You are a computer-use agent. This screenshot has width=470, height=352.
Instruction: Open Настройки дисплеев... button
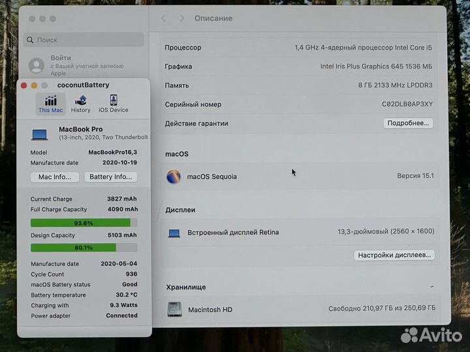pyautogui.click(x=394, y=255)
